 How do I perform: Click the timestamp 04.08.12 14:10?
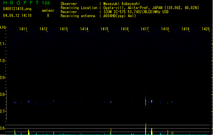coord(17,16)
